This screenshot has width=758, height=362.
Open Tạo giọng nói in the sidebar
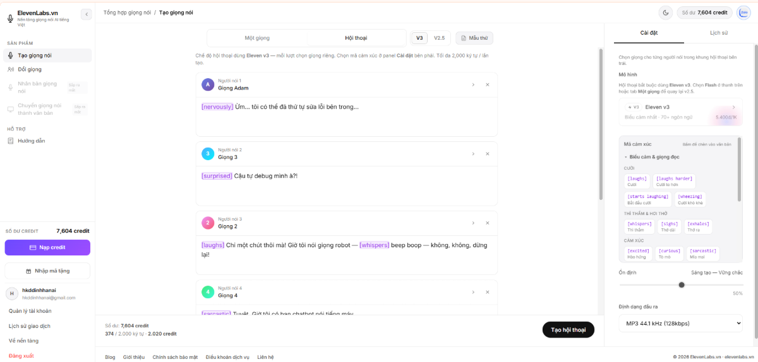coord(48,55)
